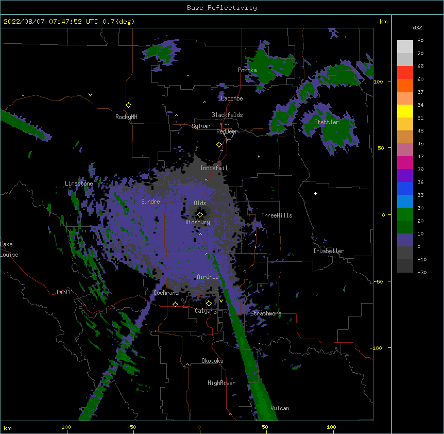Image resolution: width=444 pixels, height=434 pixels.
Task: Click the Sylvan town label
Action: click(201, 126)
